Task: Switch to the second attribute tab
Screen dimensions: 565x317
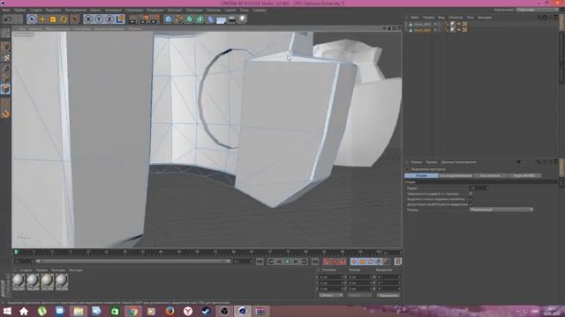Action: [x=456, y=176]
